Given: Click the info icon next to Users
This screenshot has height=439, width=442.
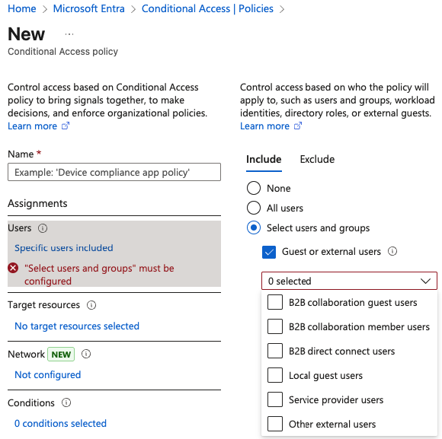Looking at the screenshot, I should 43,228.
